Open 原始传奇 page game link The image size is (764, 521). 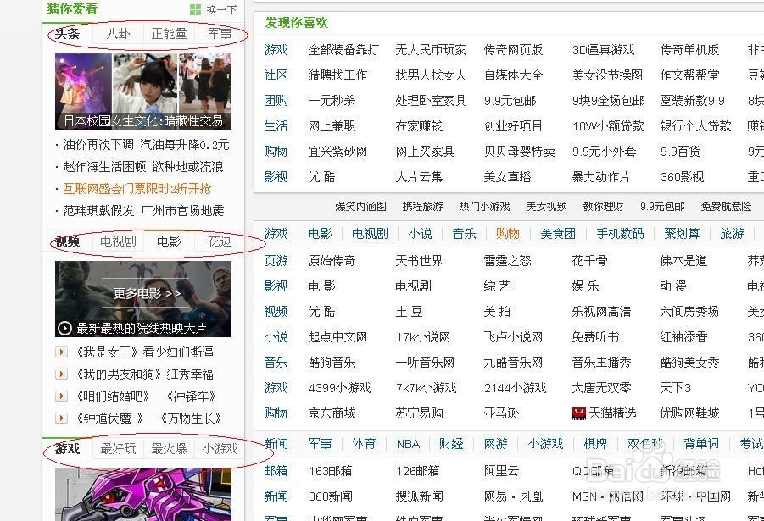pyautogui.click(x=332, y=261)
